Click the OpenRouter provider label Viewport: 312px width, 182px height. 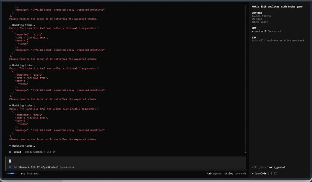67,167
